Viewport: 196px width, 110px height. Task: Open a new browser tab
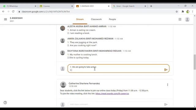151,6
